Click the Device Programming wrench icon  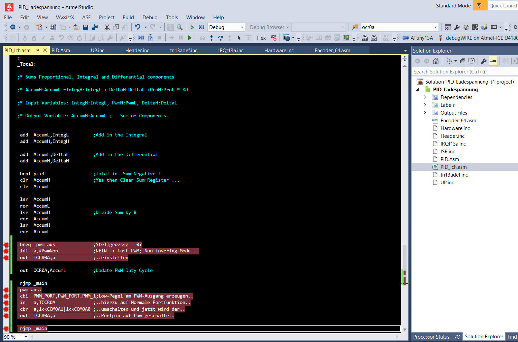457,27
